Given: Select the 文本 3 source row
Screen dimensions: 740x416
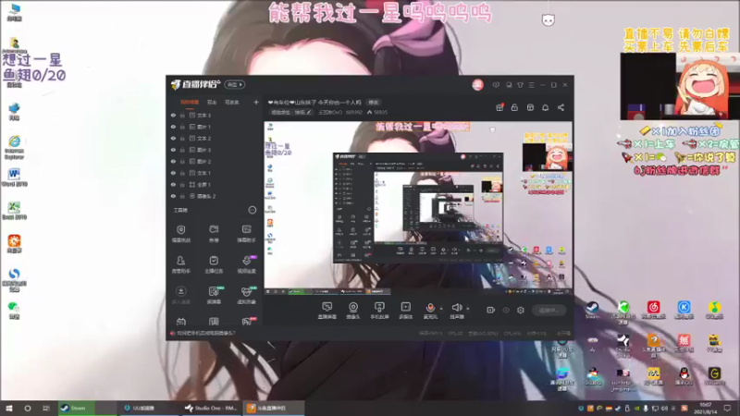Looking at the screenshot, I should [x=215, y=115].
